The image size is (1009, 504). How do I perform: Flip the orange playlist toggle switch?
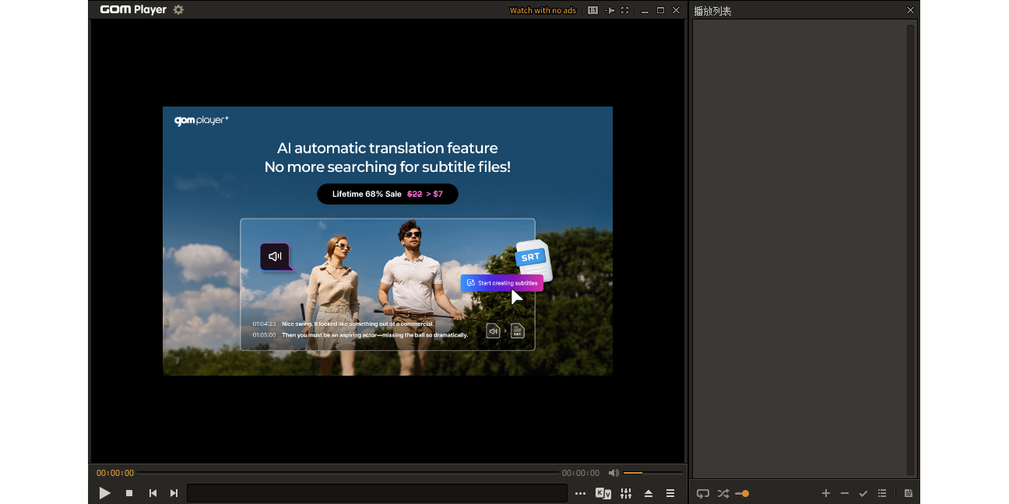[743, 493]
